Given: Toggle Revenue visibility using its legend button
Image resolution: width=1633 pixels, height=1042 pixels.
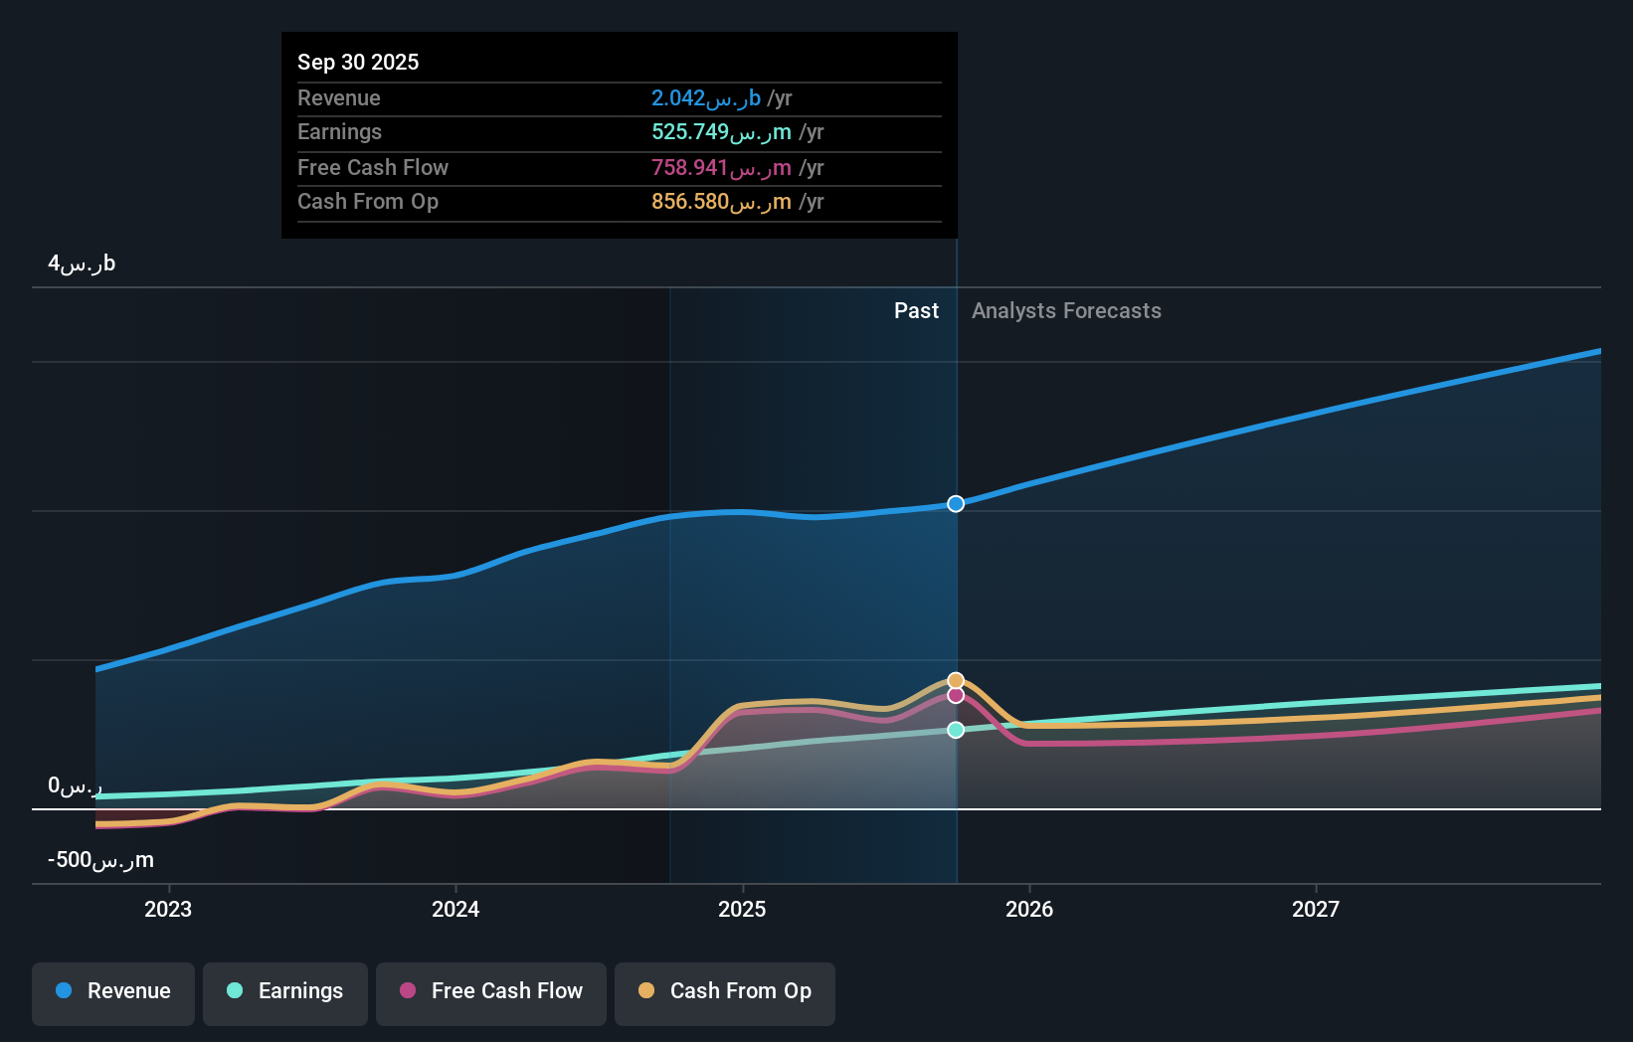Looking at the screenshot, I should (x=112, y=991).
